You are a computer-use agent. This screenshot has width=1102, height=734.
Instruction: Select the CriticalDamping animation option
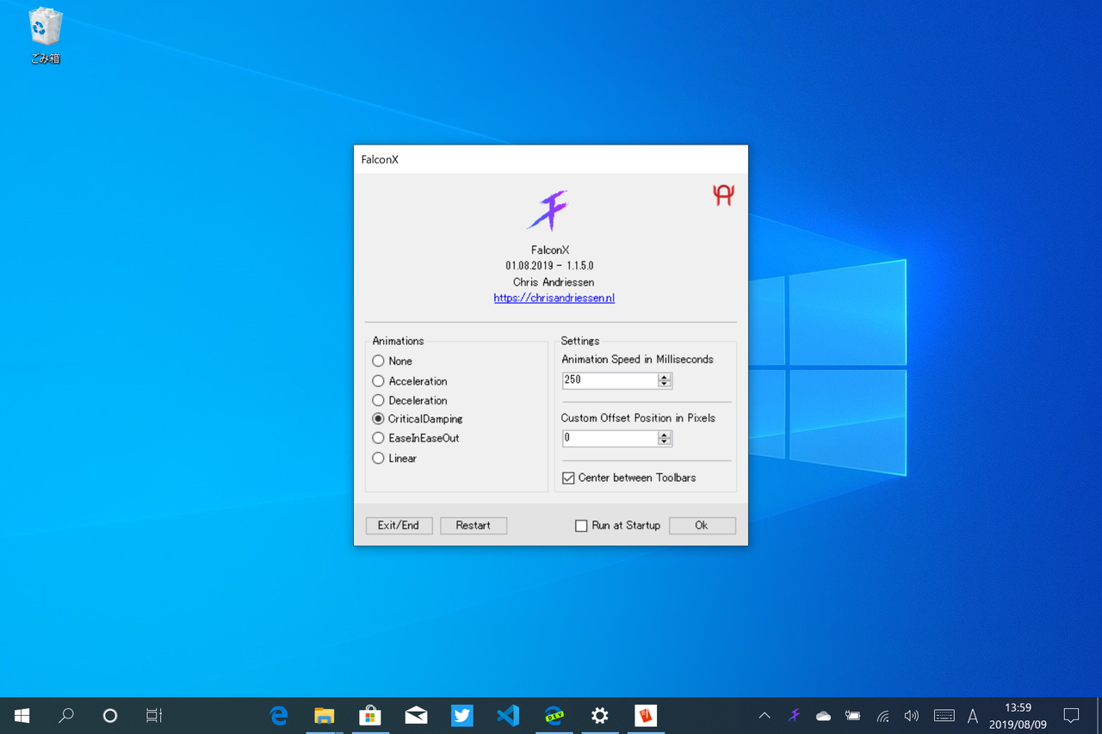click(x=378, y=418)
